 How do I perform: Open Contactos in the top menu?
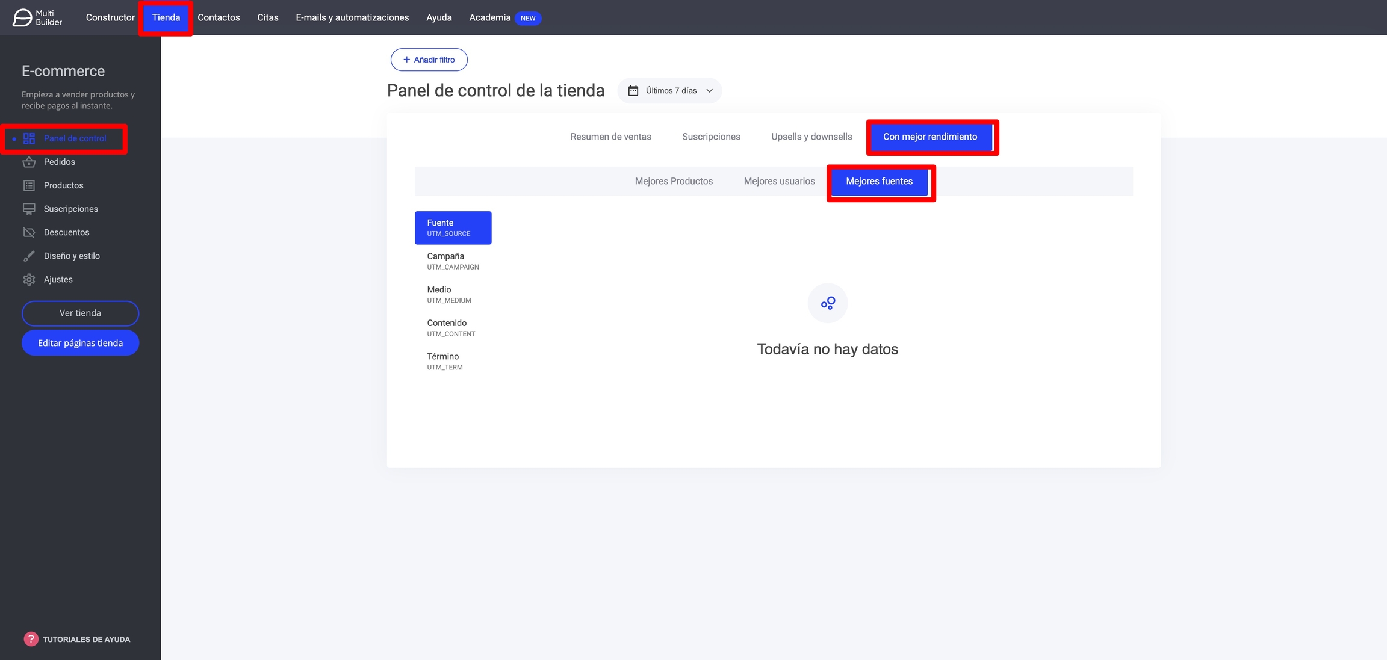pos(219,17)
